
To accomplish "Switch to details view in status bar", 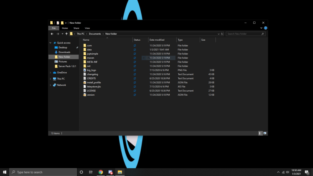I will pyautogui.click(x=260, y=133).
